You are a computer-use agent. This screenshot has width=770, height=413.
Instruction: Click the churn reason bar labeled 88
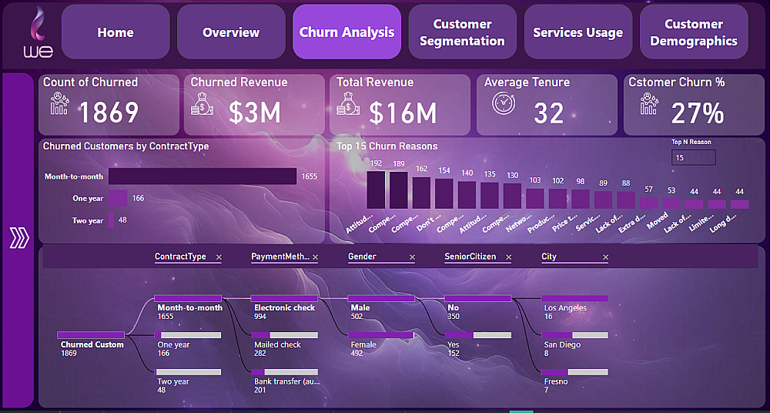pyautogui.click(x=625, y=200)
